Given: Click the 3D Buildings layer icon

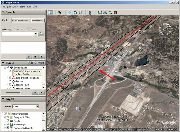Looking at the screenshot, I should (12, 124).
